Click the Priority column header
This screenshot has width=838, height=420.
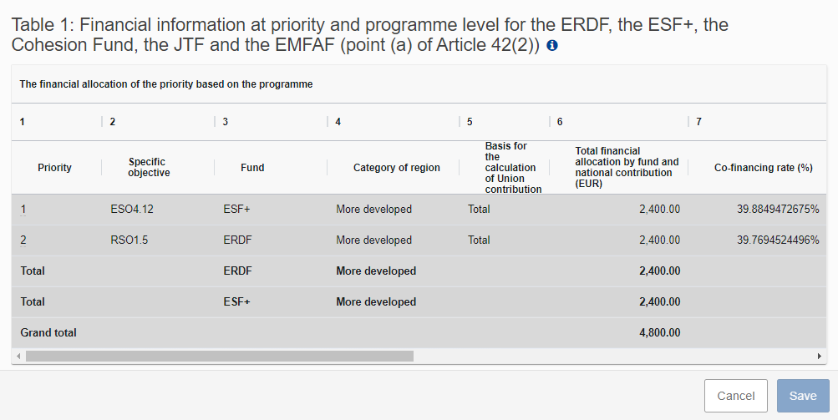point(54,168)
